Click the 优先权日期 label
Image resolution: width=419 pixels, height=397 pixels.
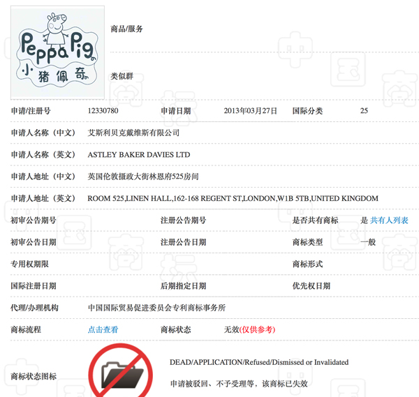tap(311, 286)
